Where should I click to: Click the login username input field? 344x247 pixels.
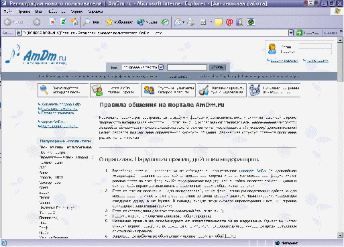pyautogui.click(x=315, y=46)
